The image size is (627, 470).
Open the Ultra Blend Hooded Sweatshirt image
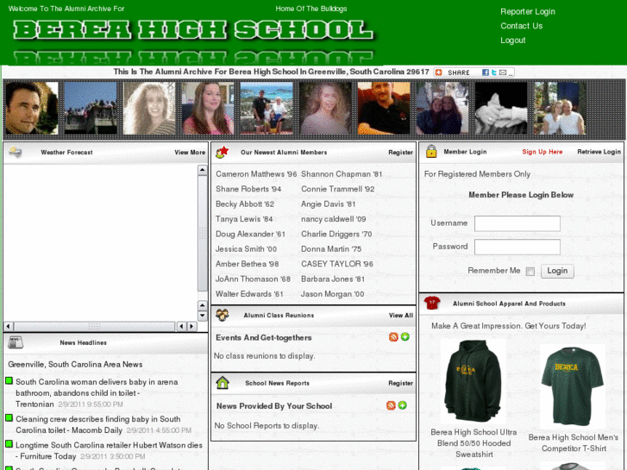click(x=473, y=381)
